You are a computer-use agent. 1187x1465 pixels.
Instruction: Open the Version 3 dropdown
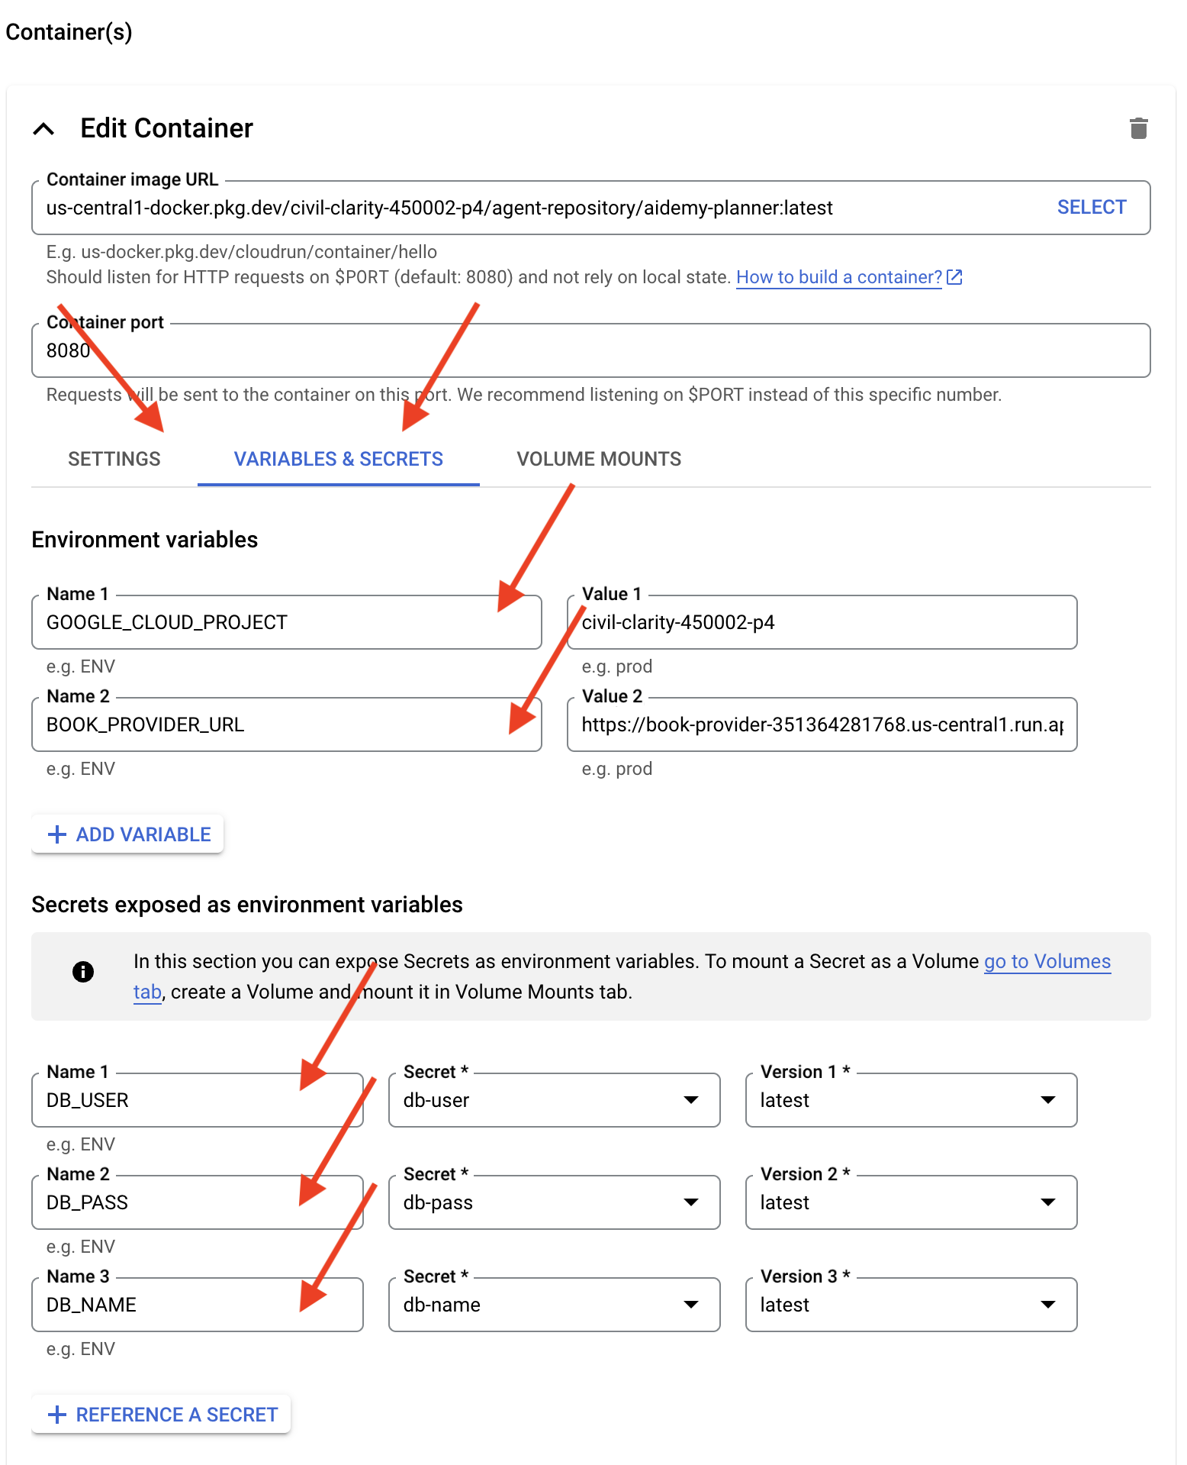click(x=911, y=1305)
